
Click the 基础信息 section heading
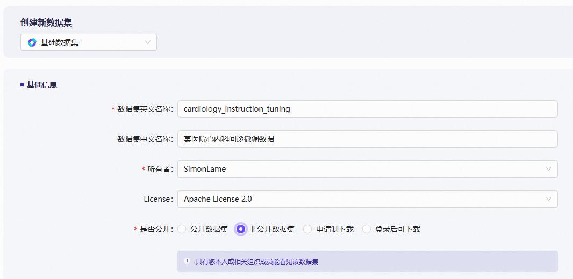point(42,85)
